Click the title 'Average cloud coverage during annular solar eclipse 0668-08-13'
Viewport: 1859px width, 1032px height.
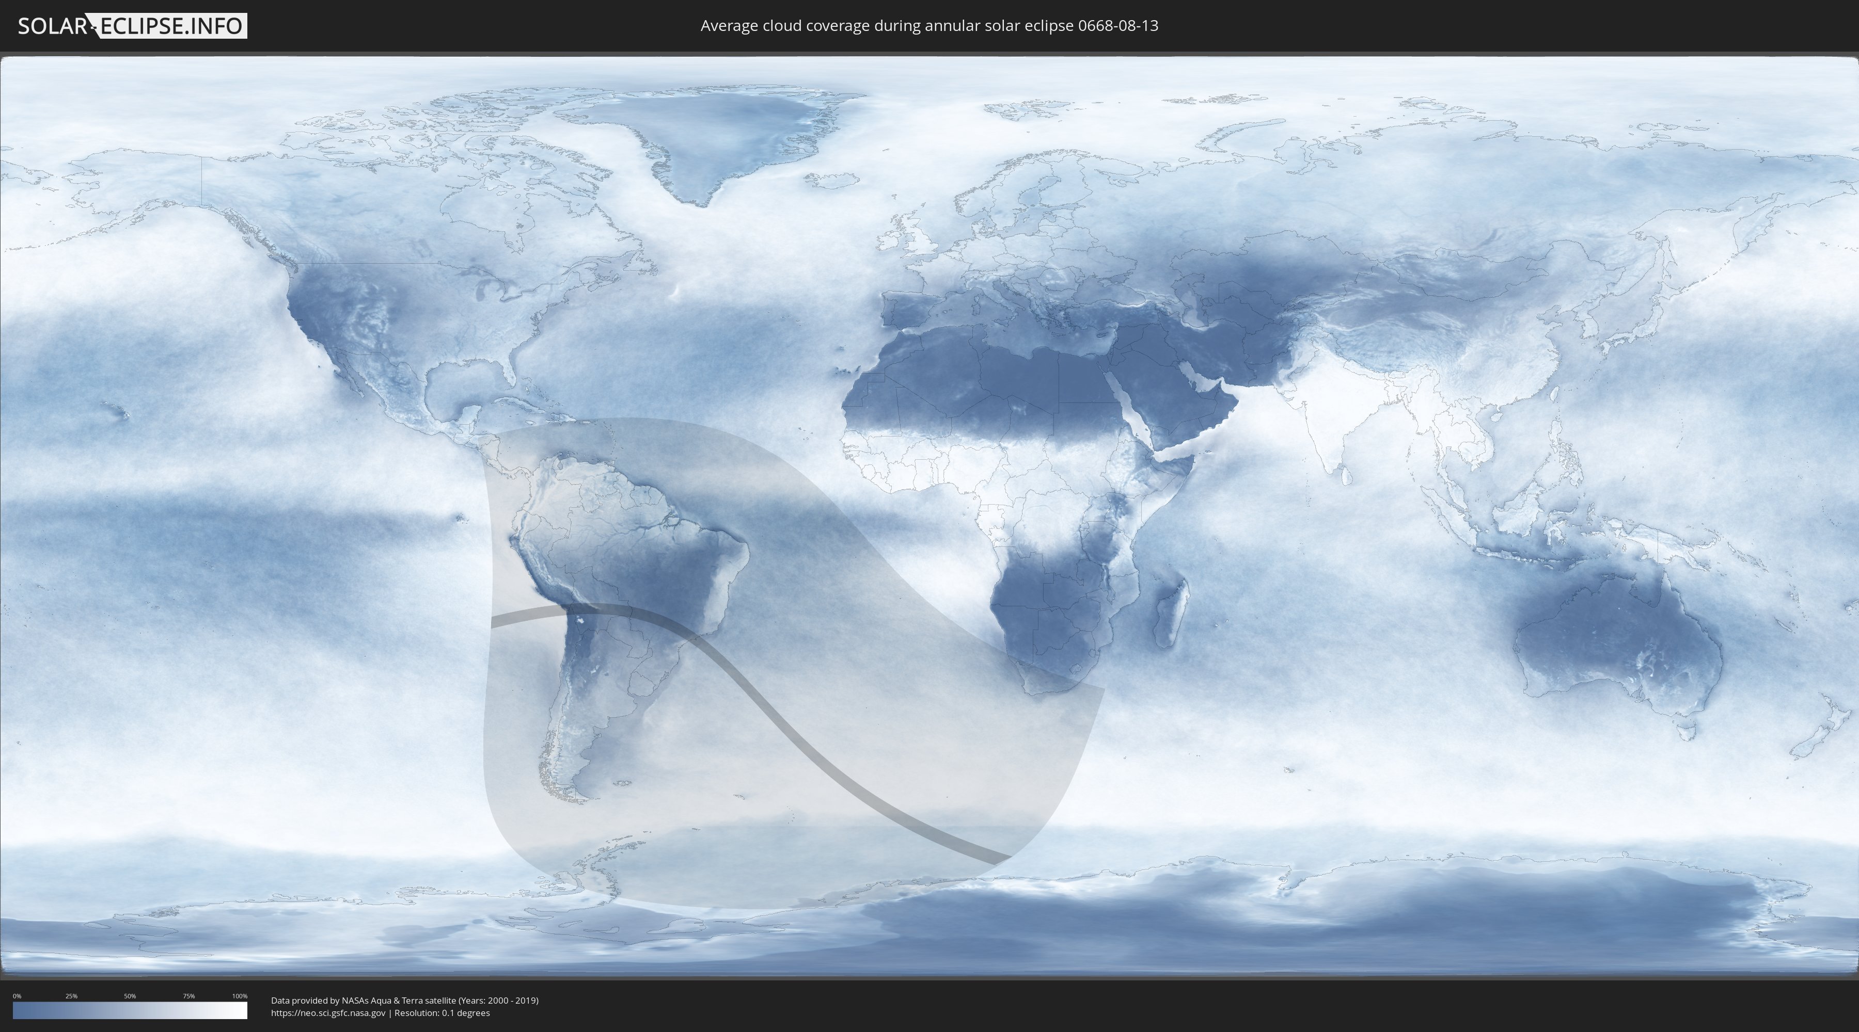929,26
